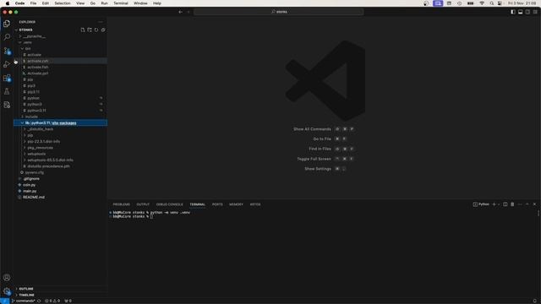The image size is (541, 304).
Task: Click the commands branch in status bar
Action: (x=24, y=301)
